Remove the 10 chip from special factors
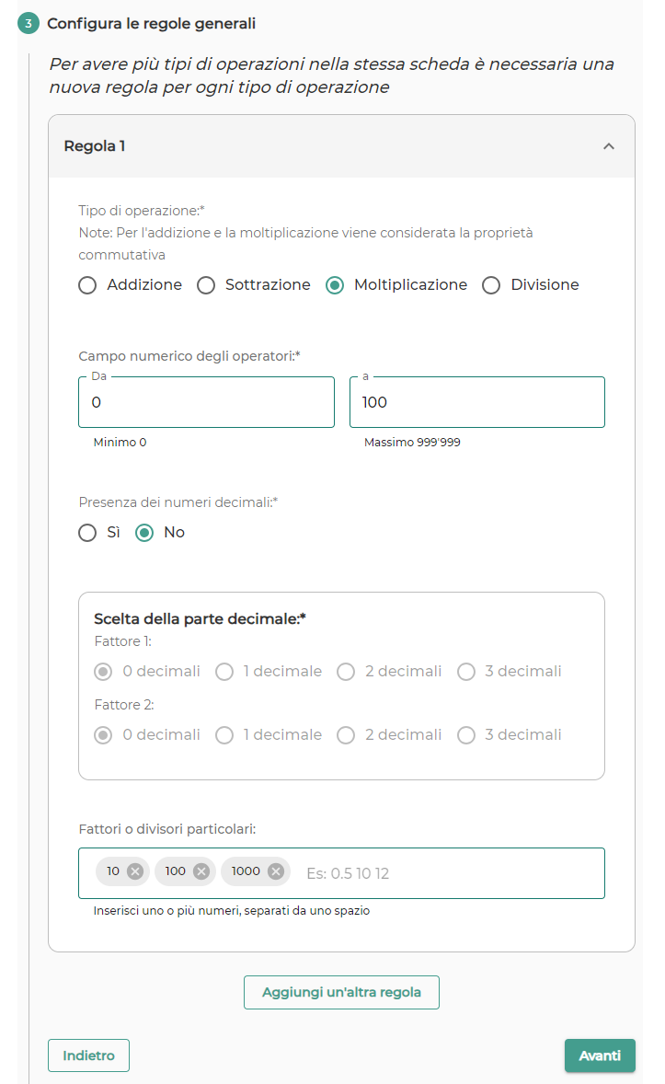 tap(135, 871)
